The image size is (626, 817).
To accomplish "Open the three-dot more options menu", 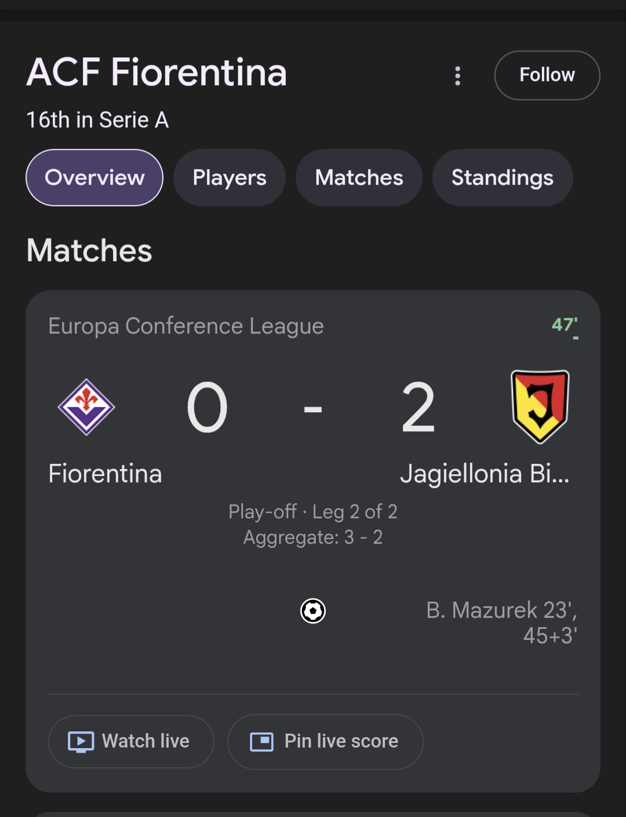I will (458, 76).
